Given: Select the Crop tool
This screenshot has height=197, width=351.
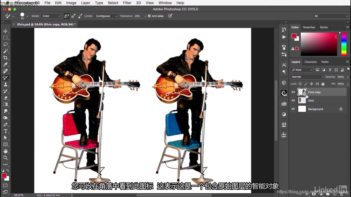Looking at the screenshot, I should point(5,58).
